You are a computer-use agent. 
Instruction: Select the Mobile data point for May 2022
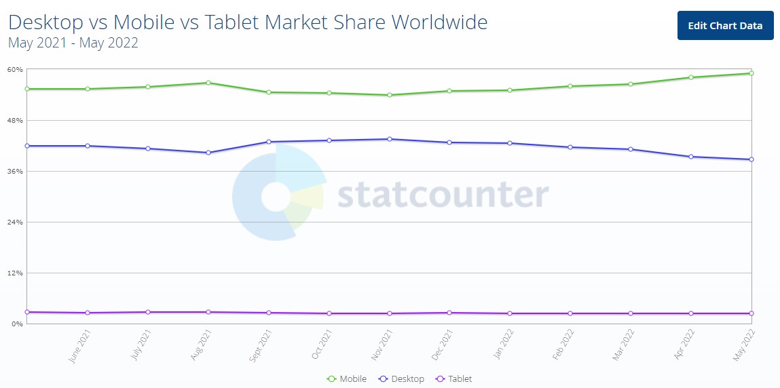click(x=751, y=73)
